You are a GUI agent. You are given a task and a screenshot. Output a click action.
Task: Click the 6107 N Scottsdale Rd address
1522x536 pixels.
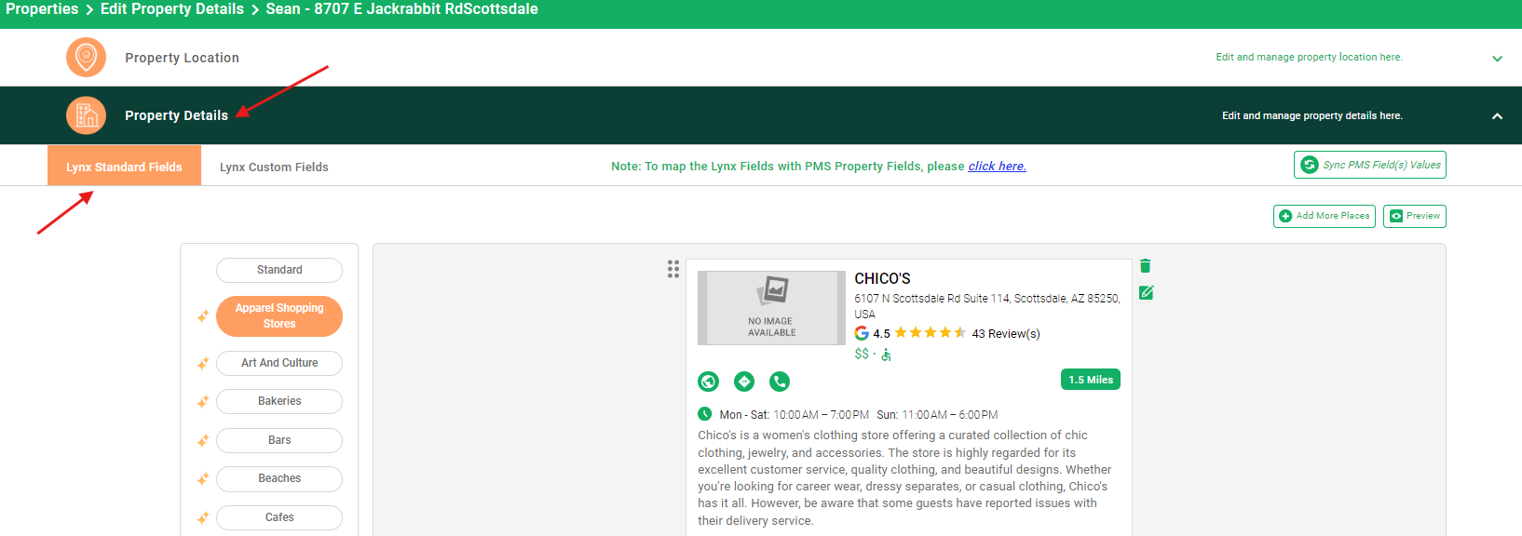point(987,306)
